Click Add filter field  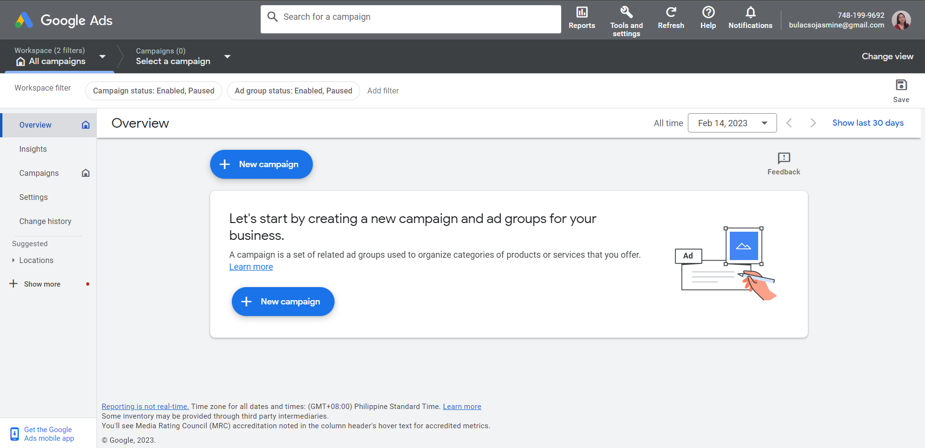383,91
